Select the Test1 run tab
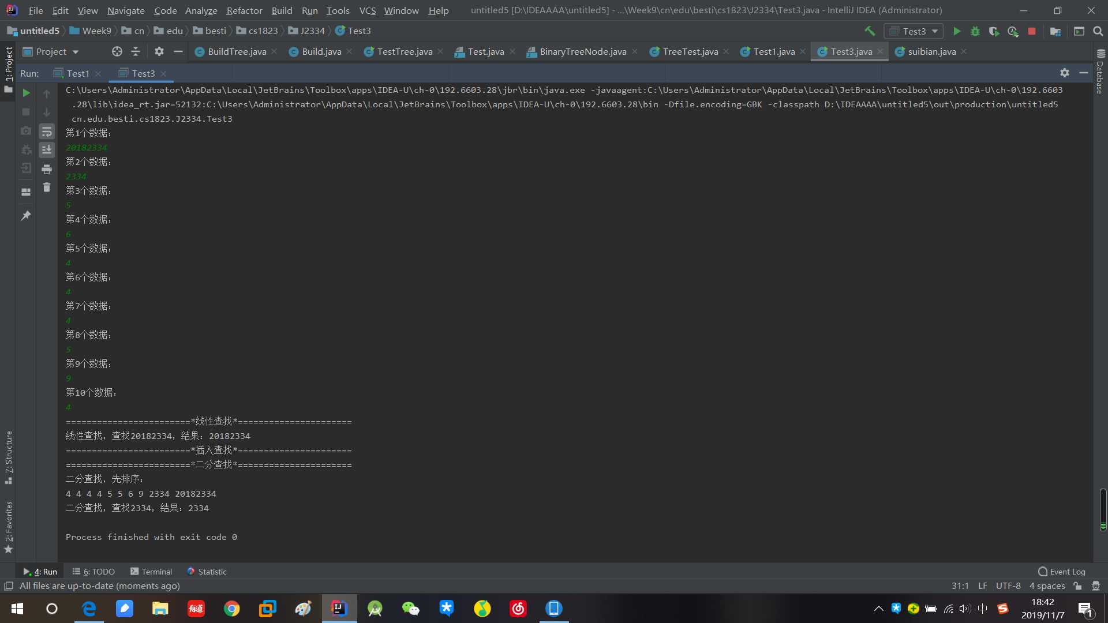 point(77,73)
